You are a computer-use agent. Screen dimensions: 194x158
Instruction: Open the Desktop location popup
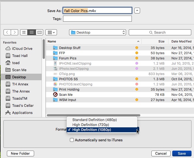click(97, 32)
